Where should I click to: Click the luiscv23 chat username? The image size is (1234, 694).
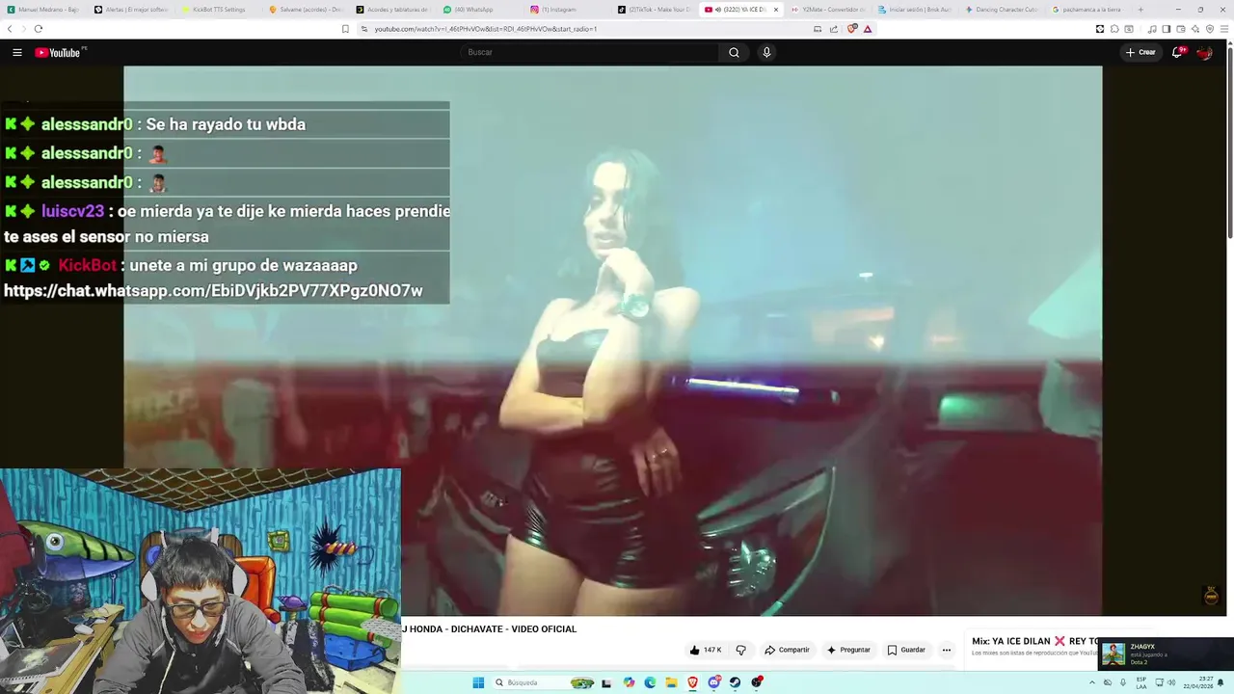tap(72, 211)
